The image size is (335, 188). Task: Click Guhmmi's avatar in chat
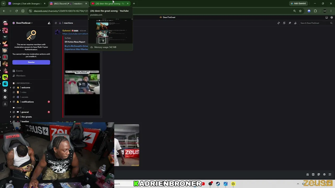point(58,32)
